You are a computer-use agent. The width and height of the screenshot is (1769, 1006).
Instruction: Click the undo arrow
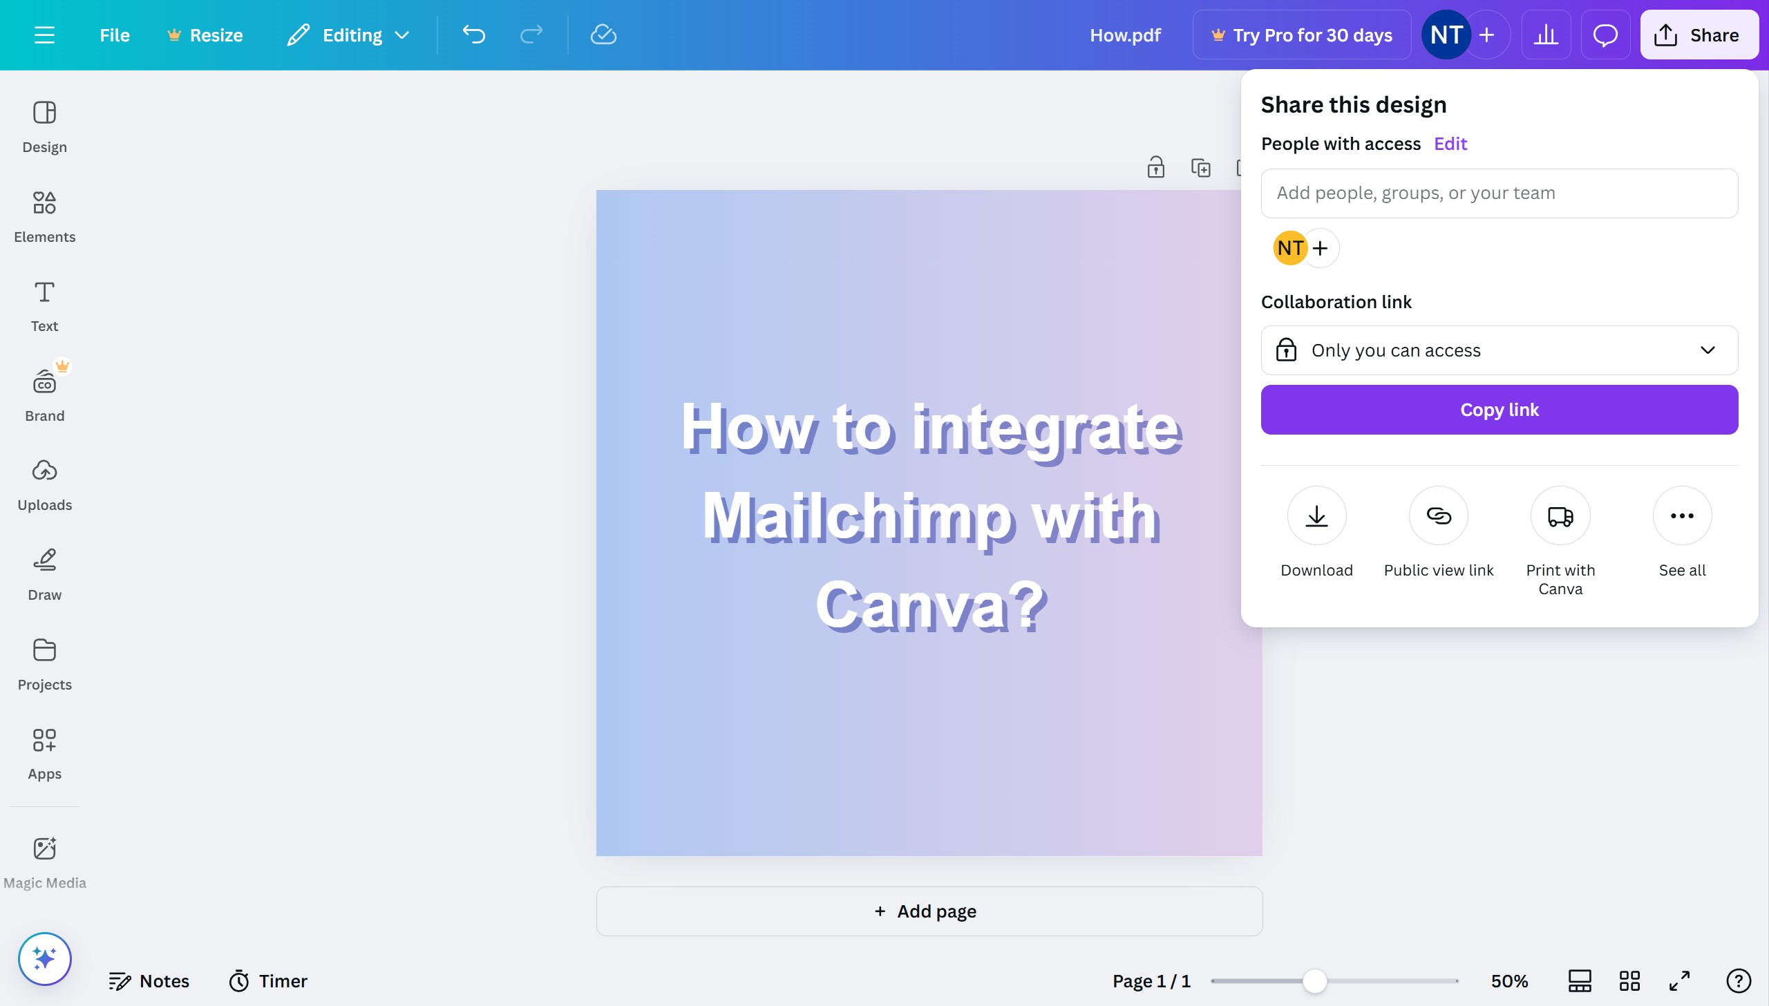(x=474, y=35)
